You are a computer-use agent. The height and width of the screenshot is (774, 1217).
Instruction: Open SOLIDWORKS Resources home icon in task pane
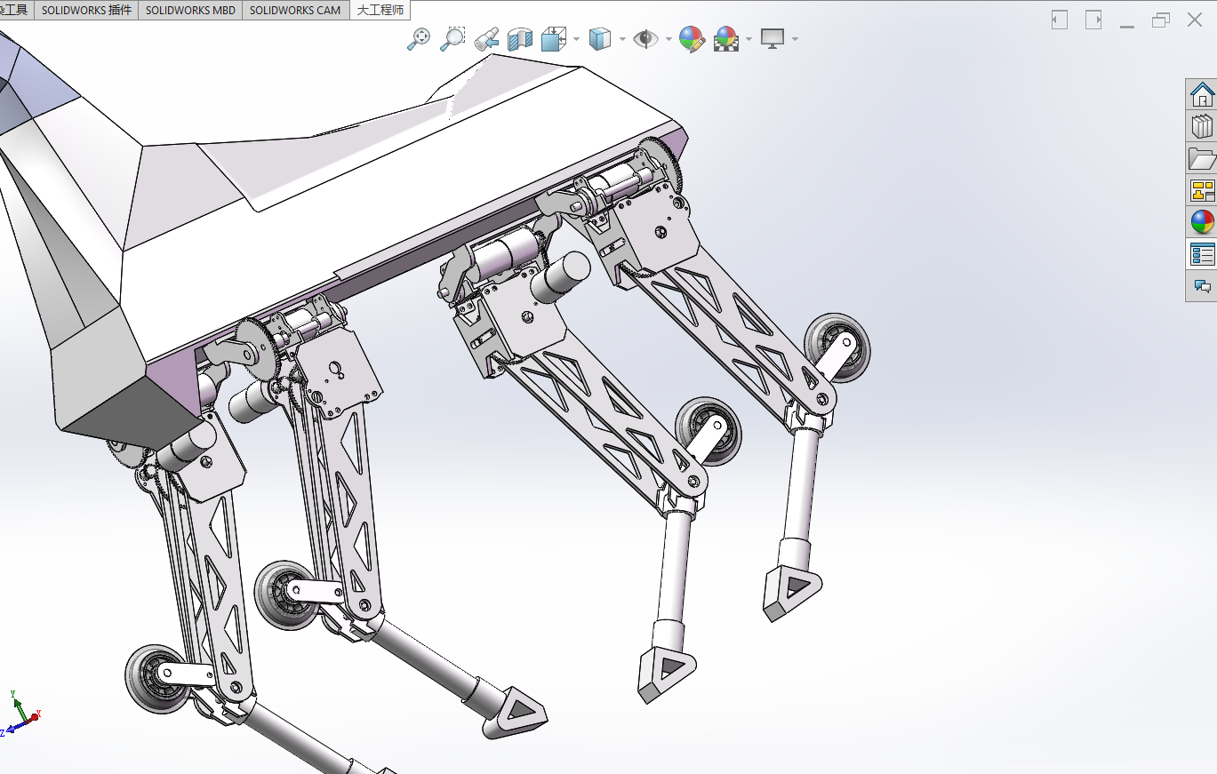click(x=1202, y=94)
